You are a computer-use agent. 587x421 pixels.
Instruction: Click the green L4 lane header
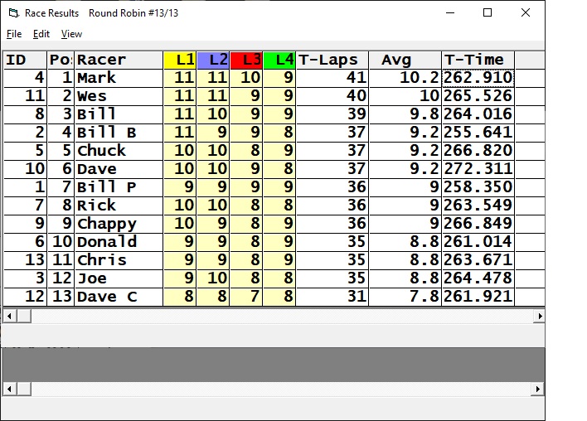279,60
